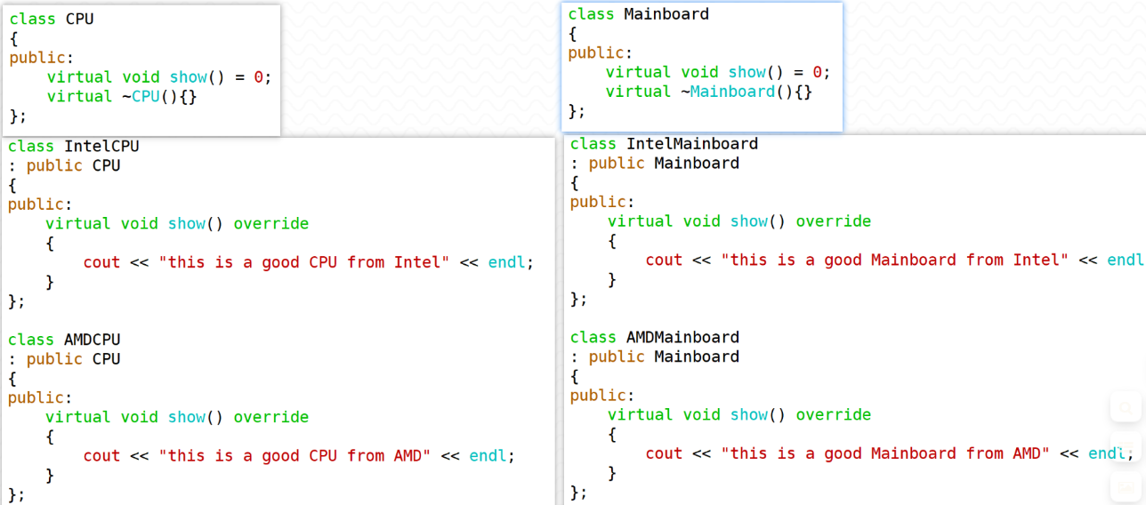Click string "this is a good Mainboard from AMD"
Image resolution: width=1146 pixels, height=505 pixels.
tap(885, 453)
